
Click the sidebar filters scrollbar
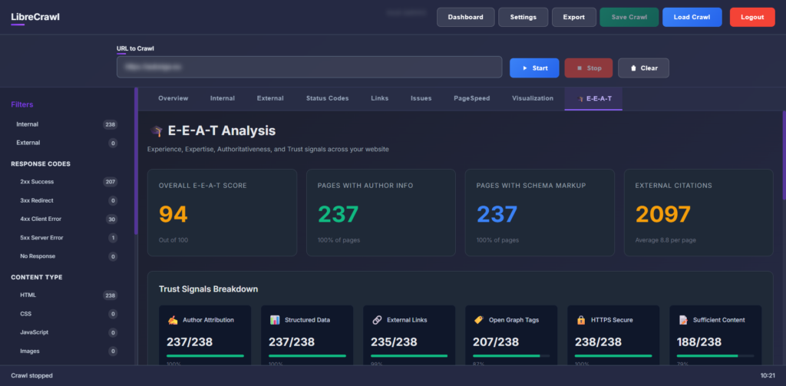pos(136,161)
